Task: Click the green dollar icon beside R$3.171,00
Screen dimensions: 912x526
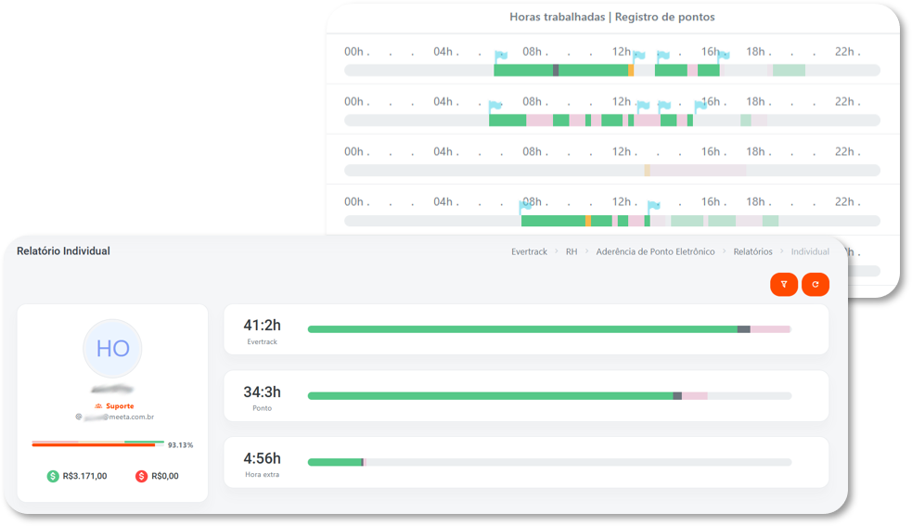Action: (53, 476)
